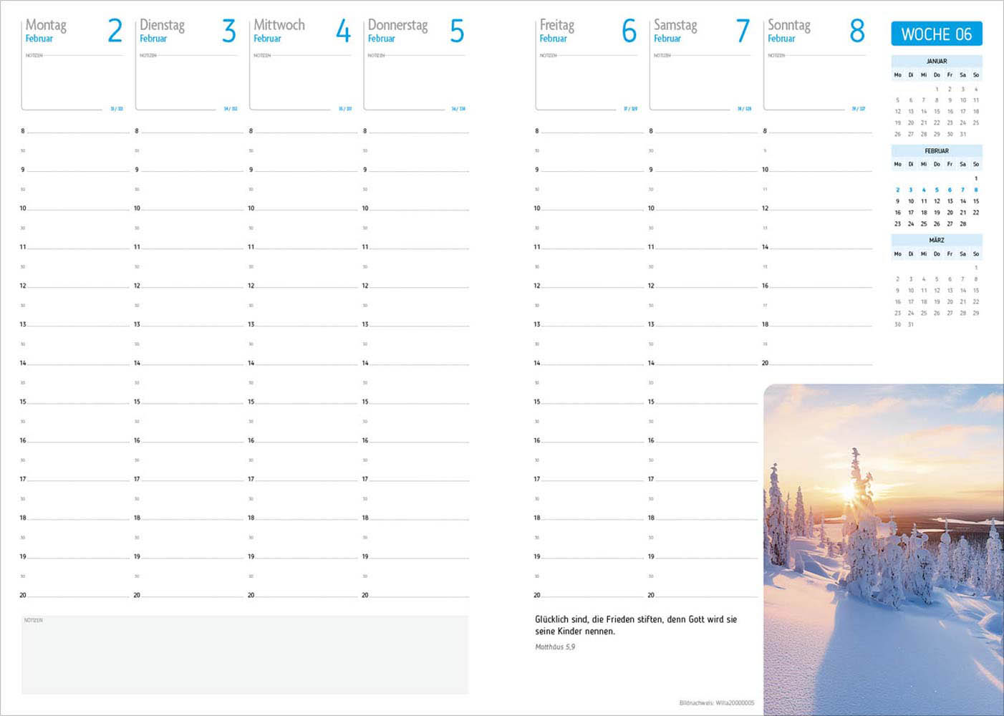This screenshot has width=1004, height=716.
Task: Click the 20 o'clock line under Sonntag
Action: (x=820, y=363)
